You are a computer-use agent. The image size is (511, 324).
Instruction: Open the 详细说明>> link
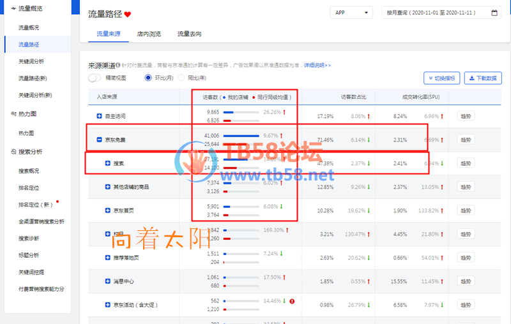click(x=317, y=66)
